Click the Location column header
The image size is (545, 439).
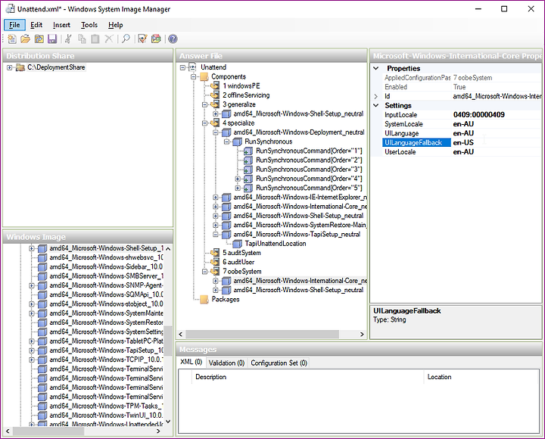click(x=481, y=377)
